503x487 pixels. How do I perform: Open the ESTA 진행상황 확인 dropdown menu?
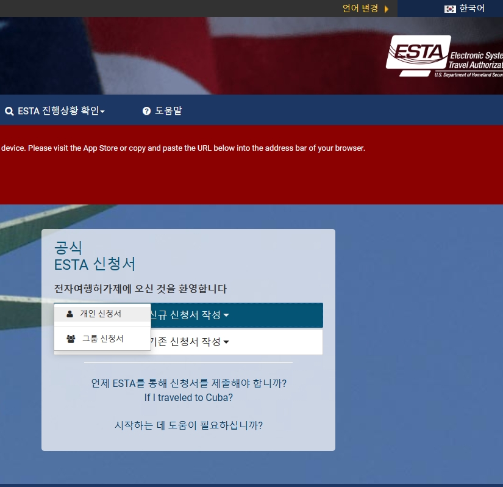click(55, 111)
